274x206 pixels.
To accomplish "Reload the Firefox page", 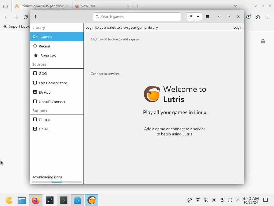I will click(26, 17).
